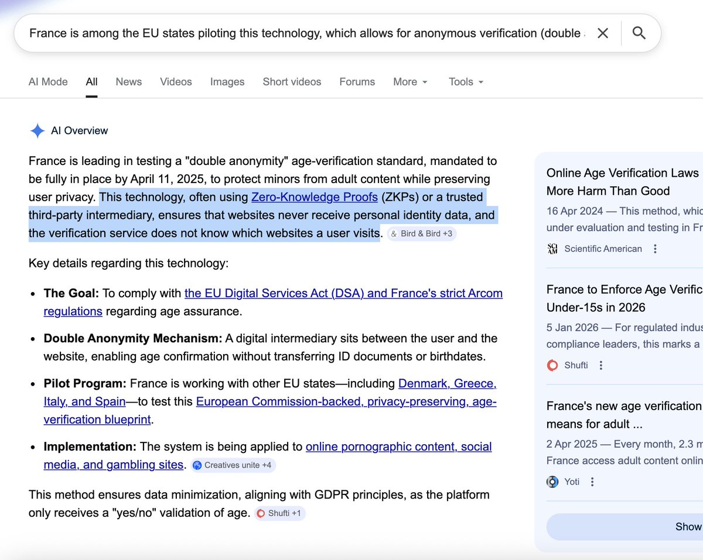The height and width of the screenshot is (560, 703).
Task: Open the EU Digital Services Act link
Action: coord(343,293)
